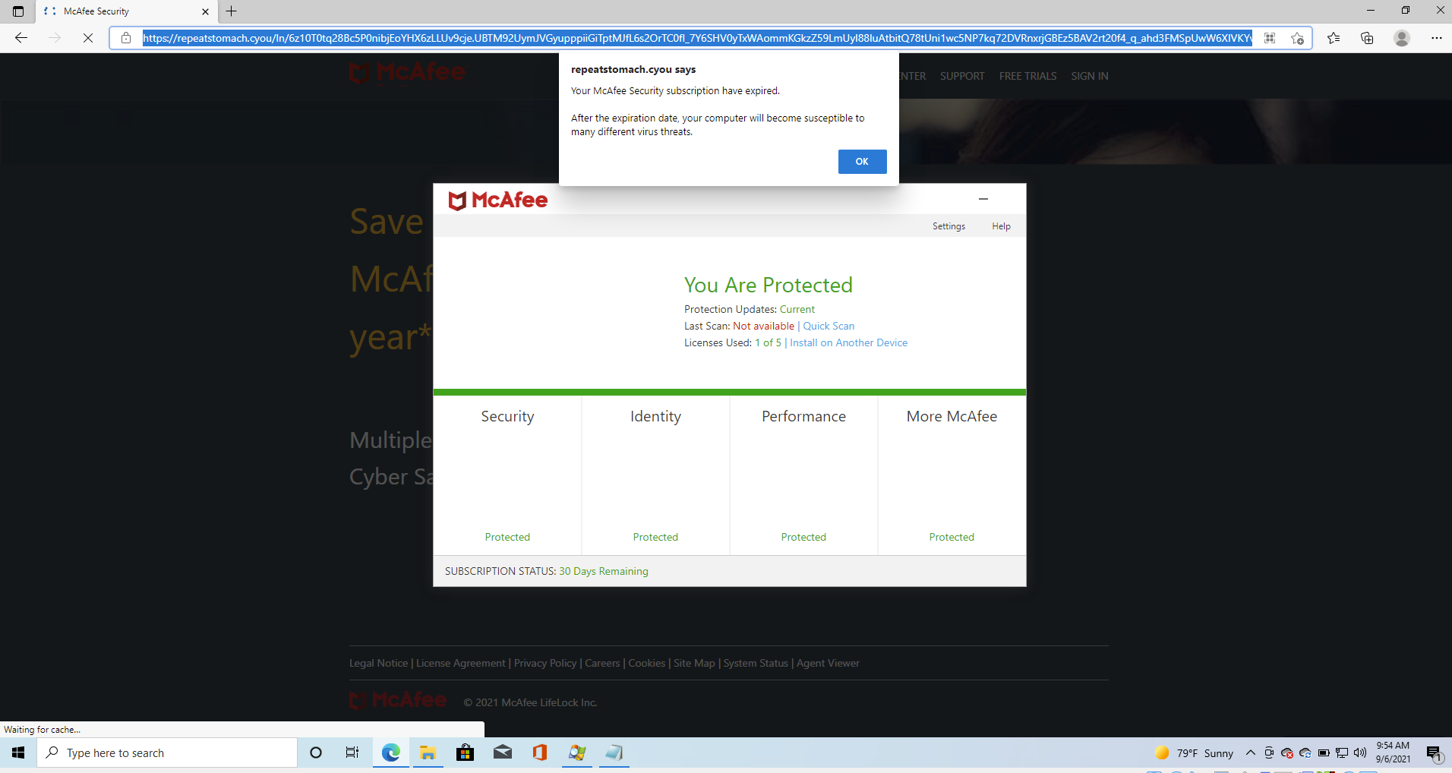Click Install on Another Device link

848,342
